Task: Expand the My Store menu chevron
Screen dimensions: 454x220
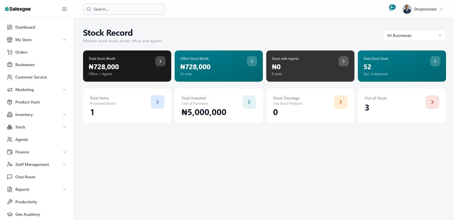Action: [65, 40]
